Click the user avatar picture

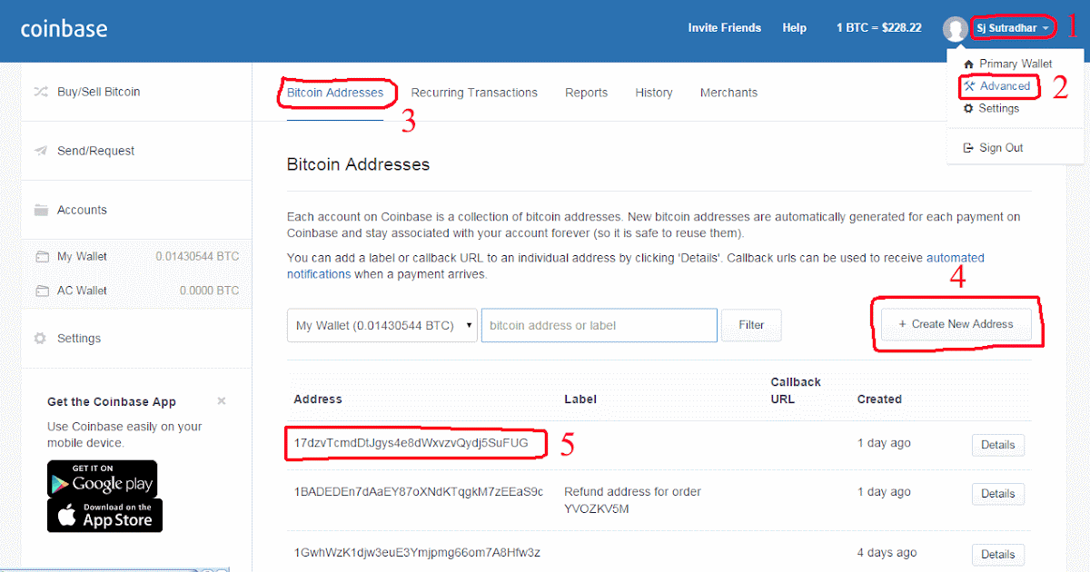pyautogui.click(x=955, y=29)
